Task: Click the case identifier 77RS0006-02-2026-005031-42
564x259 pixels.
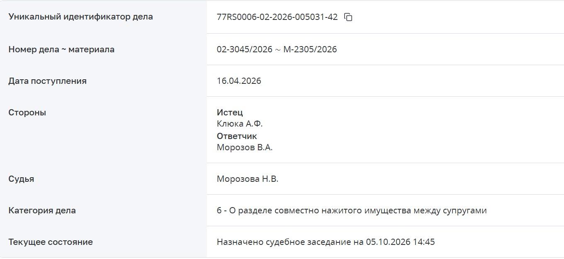Action: (277, 17)
